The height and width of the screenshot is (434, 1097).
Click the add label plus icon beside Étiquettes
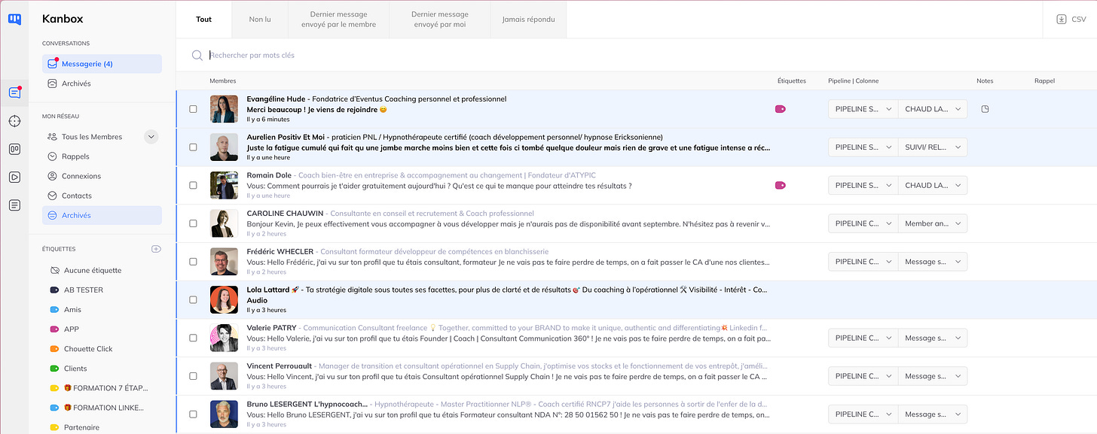click(156, 249)
